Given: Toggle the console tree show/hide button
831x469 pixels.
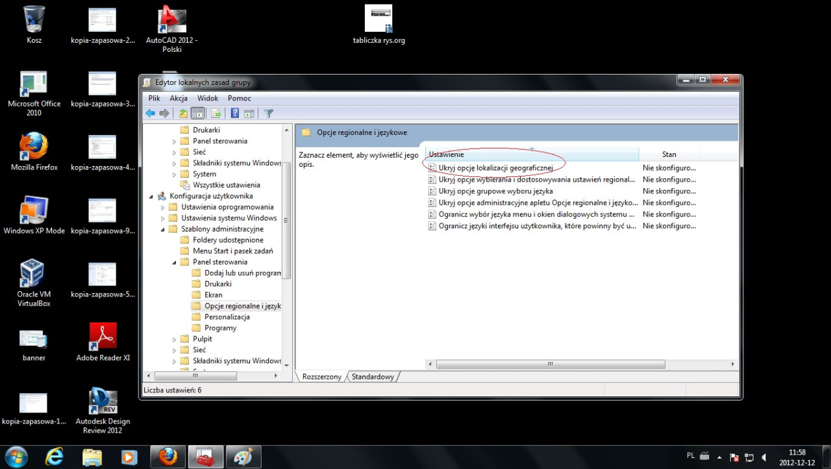Looking at the screenshot, I should (198, 114).
